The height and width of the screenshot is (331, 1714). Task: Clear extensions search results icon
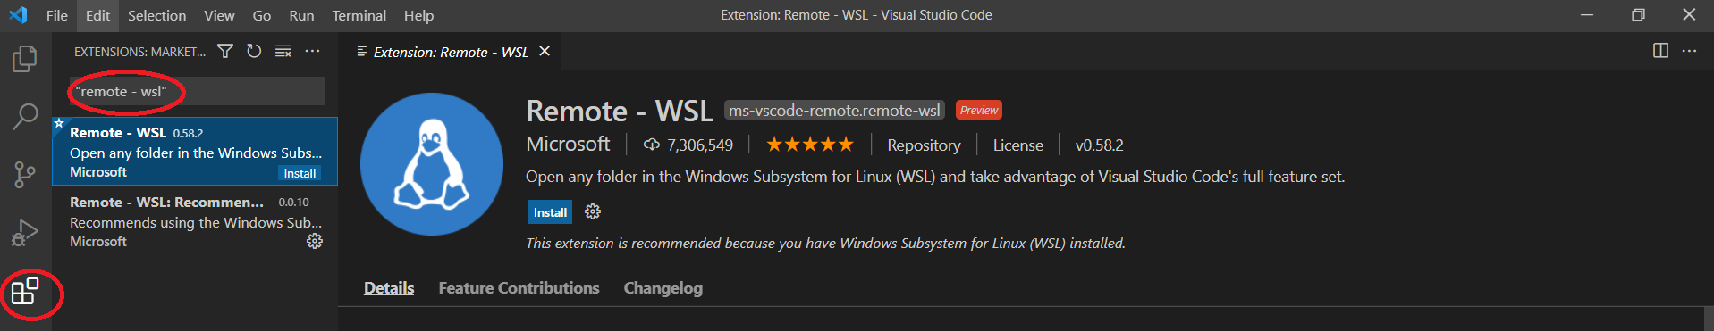click(x=283, y=52)
